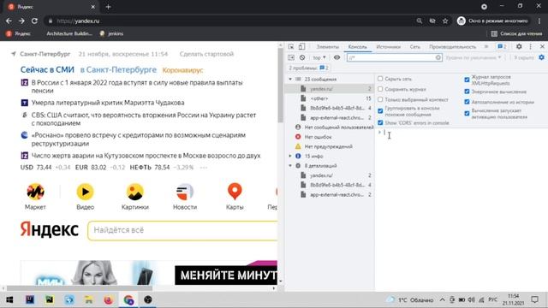This screenshot has width=548, height=308.
Task: Show hidden tray icons chevron
Action: point(442,300)
